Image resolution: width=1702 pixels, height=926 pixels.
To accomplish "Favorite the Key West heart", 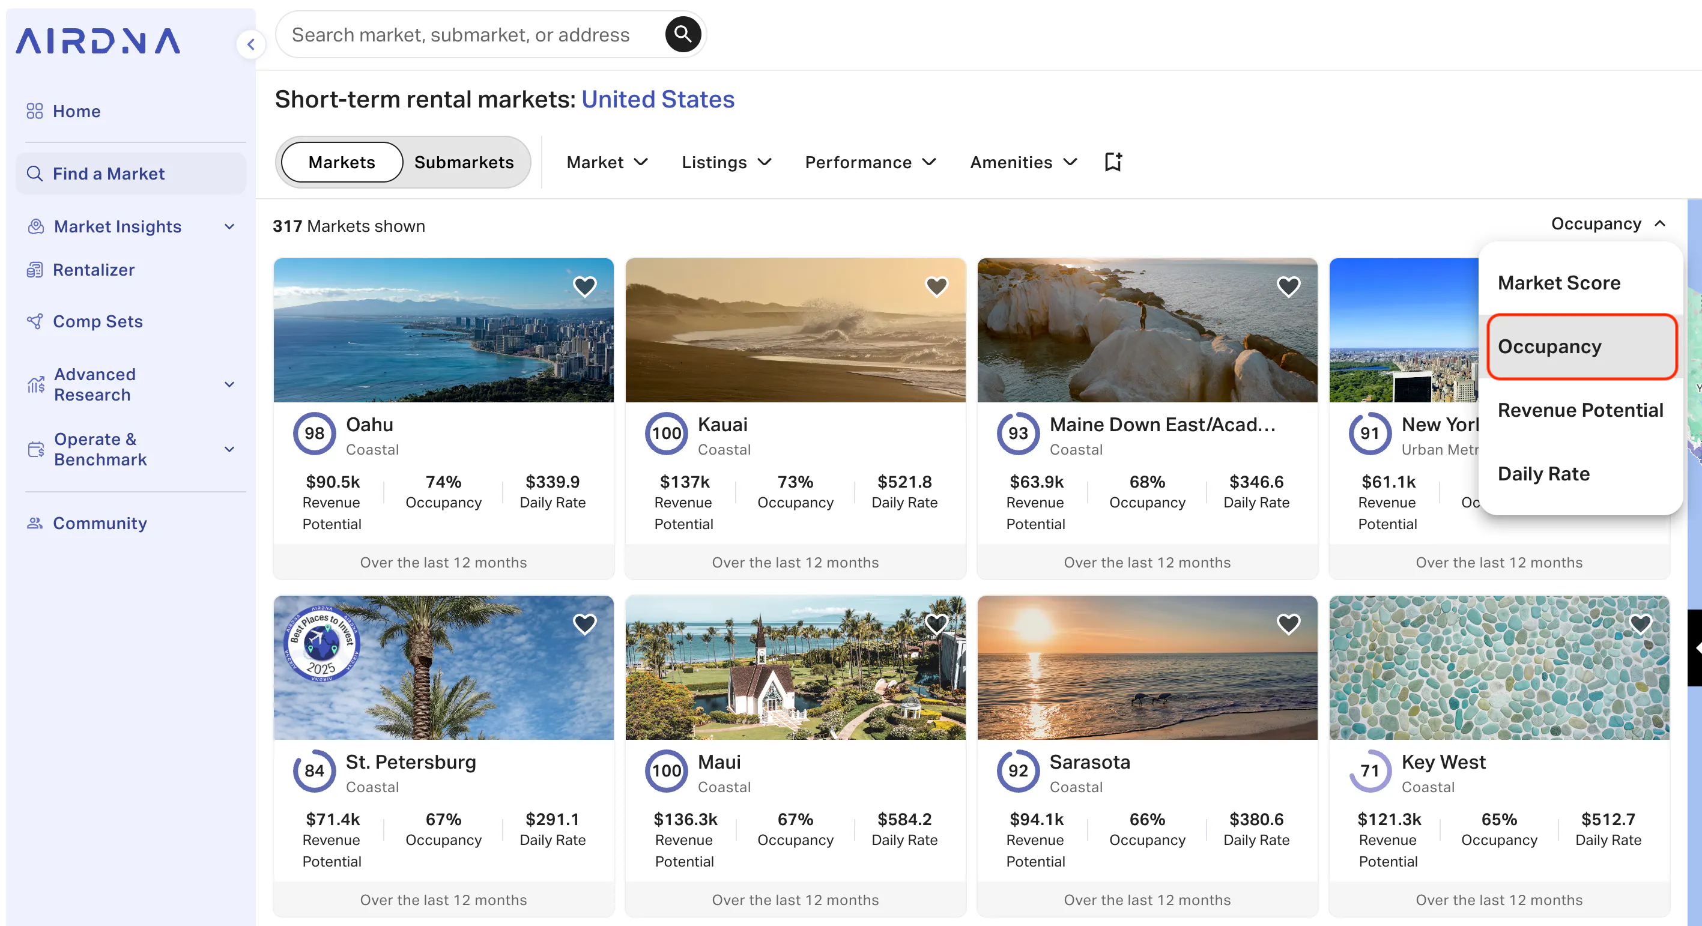I will click(1640, 623).
